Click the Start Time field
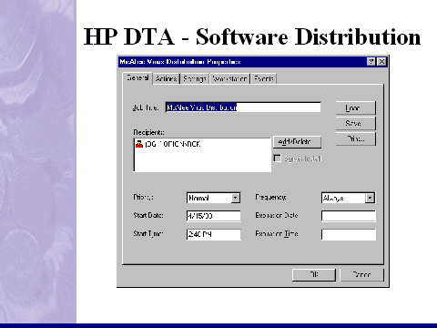The image size is (437, 328). click(214, 234)
